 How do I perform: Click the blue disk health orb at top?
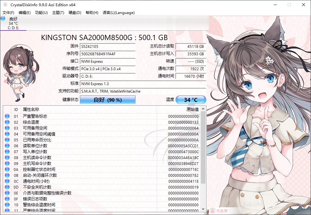coord(3,19)
